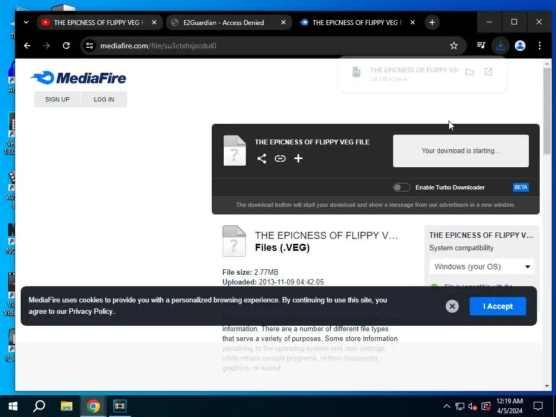The height and width of the screenshot is (417, 556).
Task: Click the LOG IN button
Action: (x=104, y=99)
